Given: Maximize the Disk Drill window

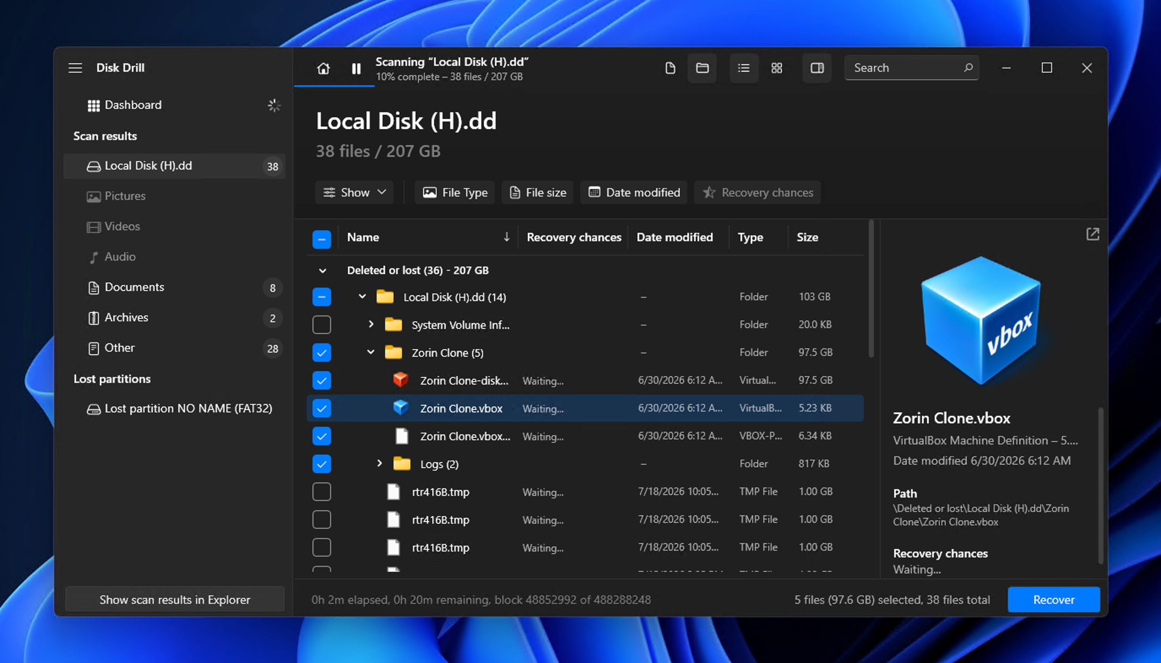Looking at the screenshot, I should tap(1047, 68).
